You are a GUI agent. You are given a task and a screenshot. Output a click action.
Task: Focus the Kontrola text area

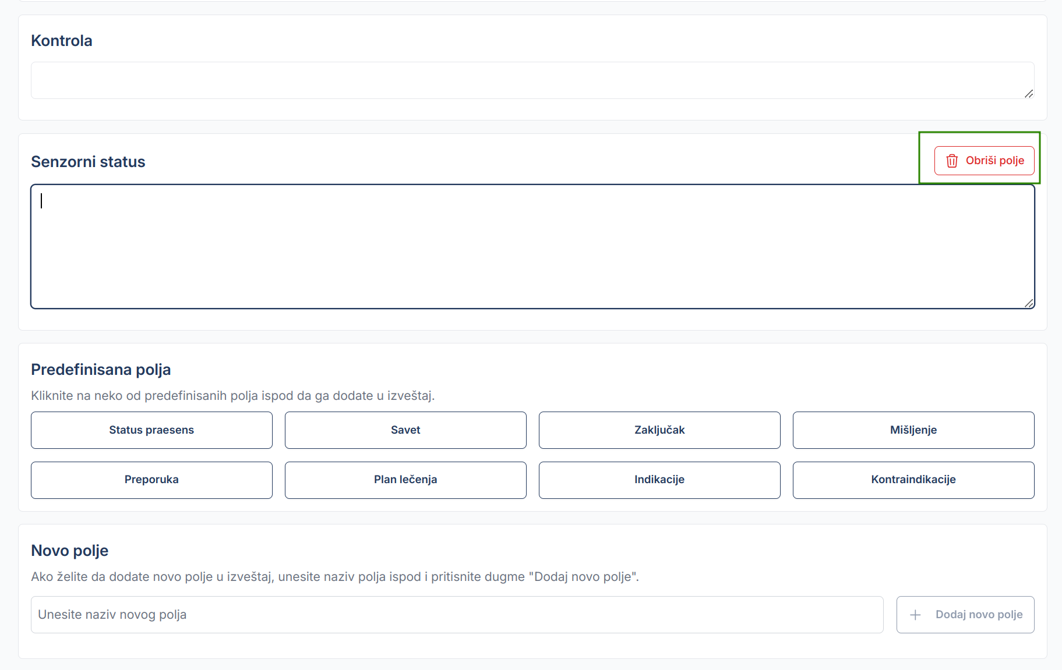tap(524, 80)
